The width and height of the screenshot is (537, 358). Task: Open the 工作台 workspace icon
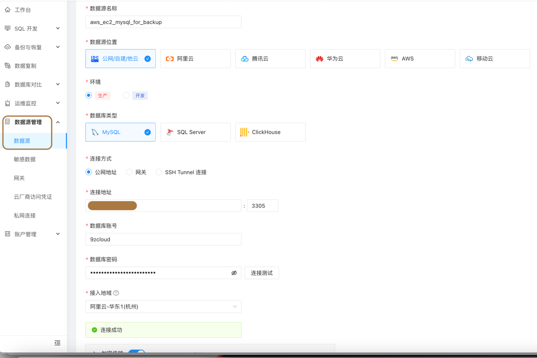[x=8, y=9]
